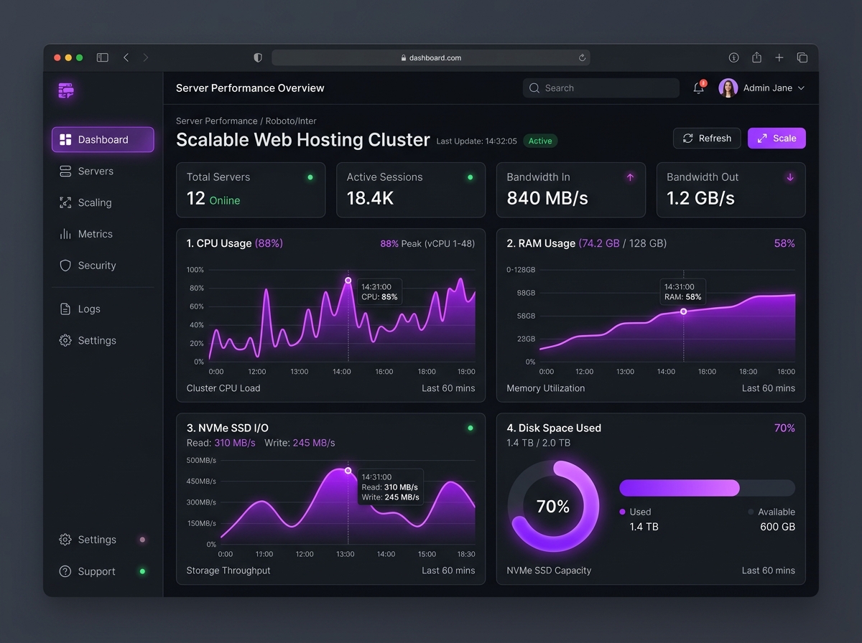
Task: Click the Metrics bar chart icon
Action: pyautogui.click(x=65, y=234)
